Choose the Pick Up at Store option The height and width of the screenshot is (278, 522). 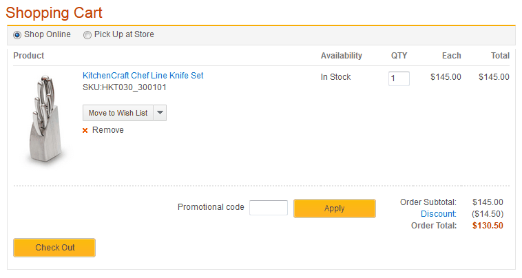point(87,35)
